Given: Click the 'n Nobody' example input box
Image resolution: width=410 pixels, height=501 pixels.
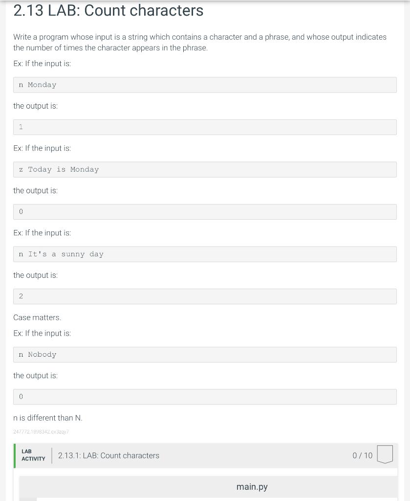Looking at the screenshot, I should pos(205,354).
